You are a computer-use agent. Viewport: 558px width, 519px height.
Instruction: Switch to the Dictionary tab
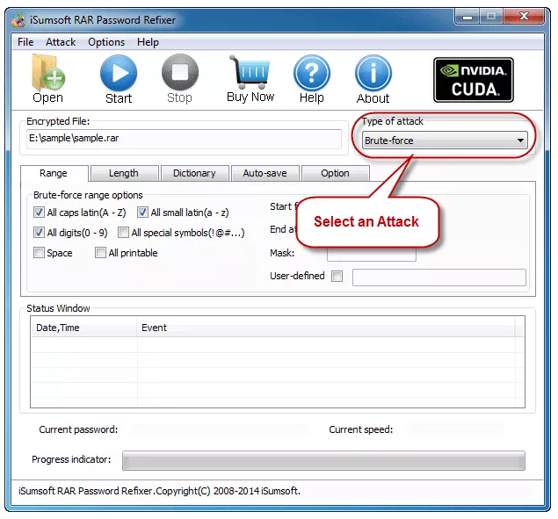(194, 174)
